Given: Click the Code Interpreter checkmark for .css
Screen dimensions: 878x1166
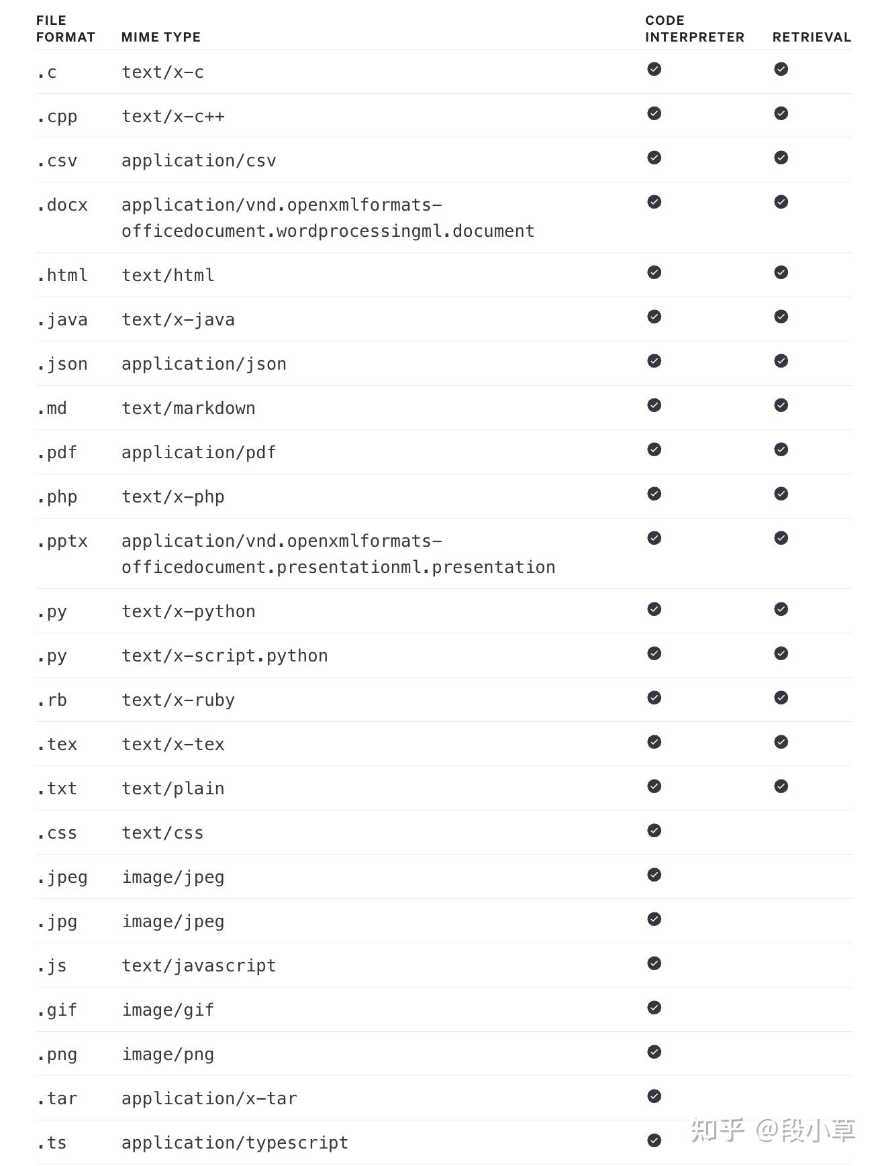Looking at the screenshot, I should tap(654, 831).
